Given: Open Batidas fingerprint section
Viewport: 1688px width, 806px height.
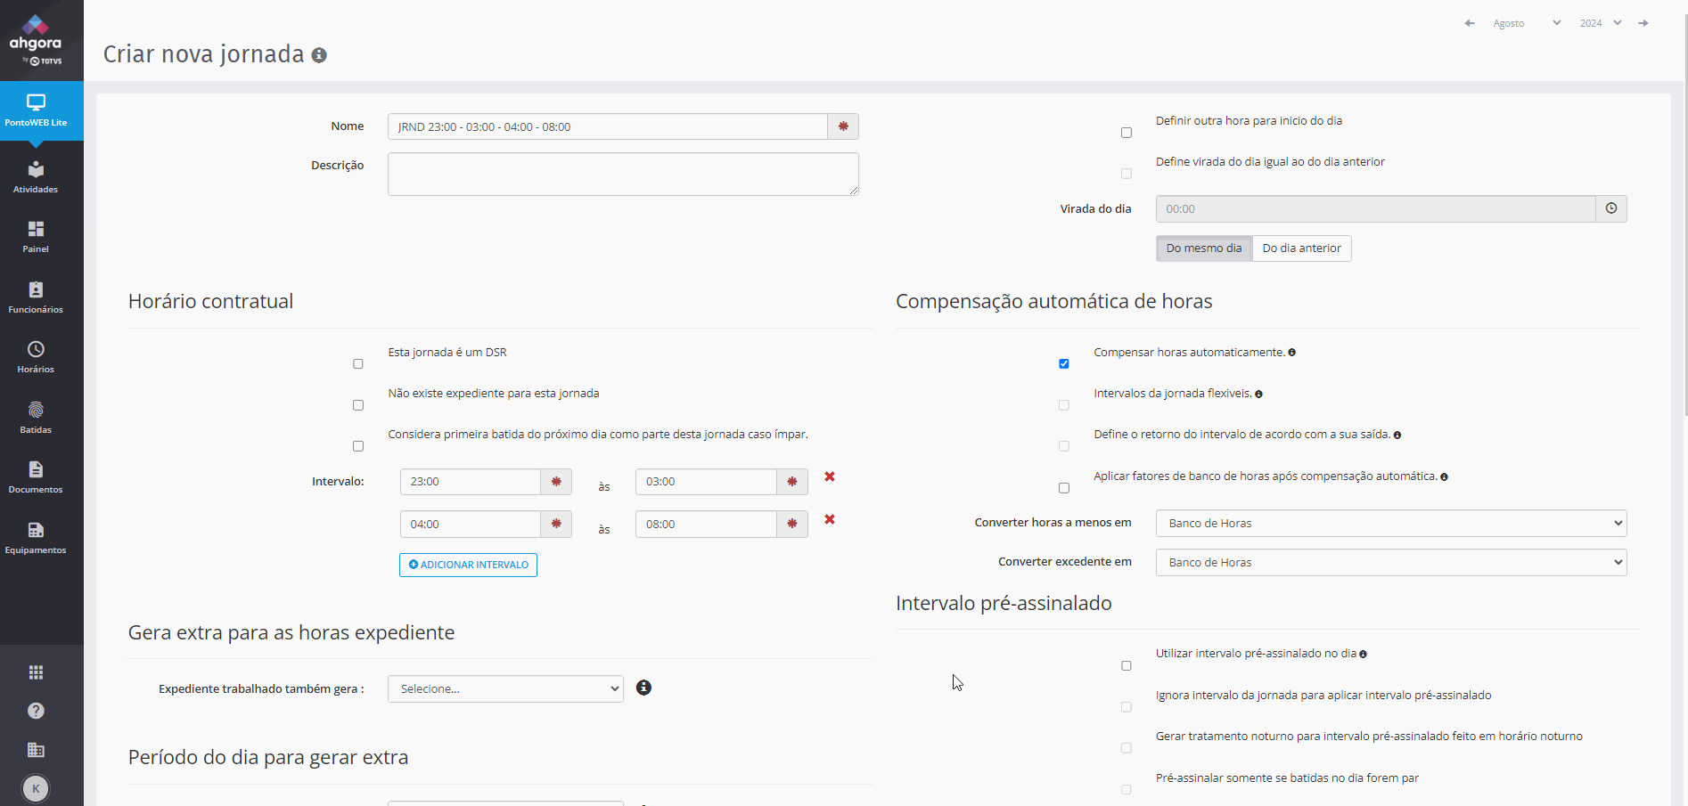Looking at the screenshot, I should (36, 418).
